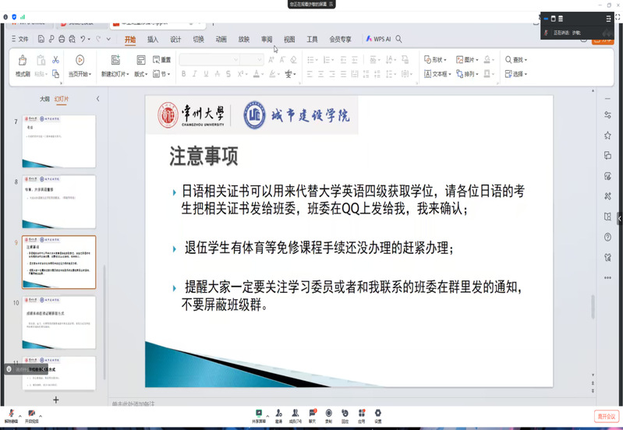Expand the Shapes (形状) dropdown
The width and height of the screenshot is (623, 430).
(x=436, y=60)
